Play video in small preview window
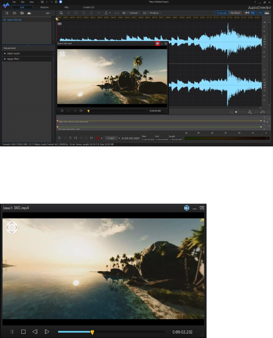 click(62, 111)
